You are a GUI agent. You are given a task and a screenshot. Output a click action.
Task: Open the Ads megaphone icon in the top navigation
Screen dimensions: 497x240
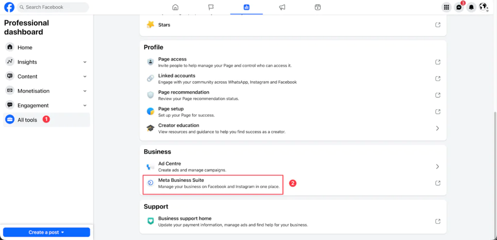click(282, 7)
